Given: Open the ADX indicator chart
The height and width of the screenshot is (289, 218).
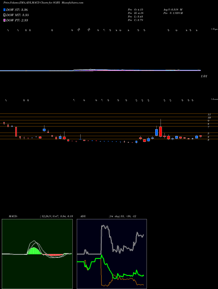Looking at the screenshot, I should pyautogui.click(x=112, y=254).
